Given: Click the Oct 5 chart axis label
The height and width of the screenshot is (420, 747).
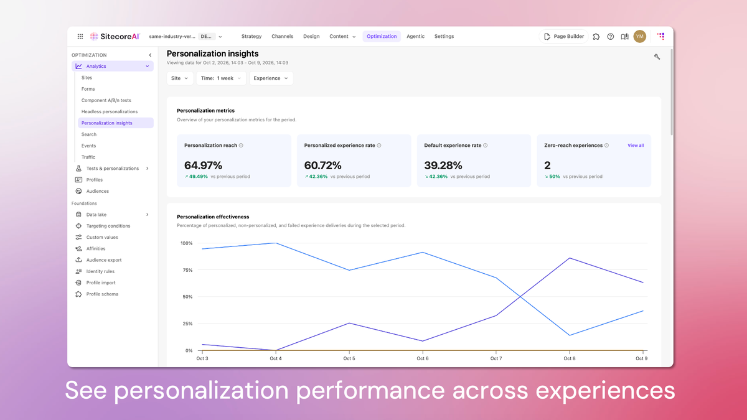Looking at the screenshot, I should (349, 358).
